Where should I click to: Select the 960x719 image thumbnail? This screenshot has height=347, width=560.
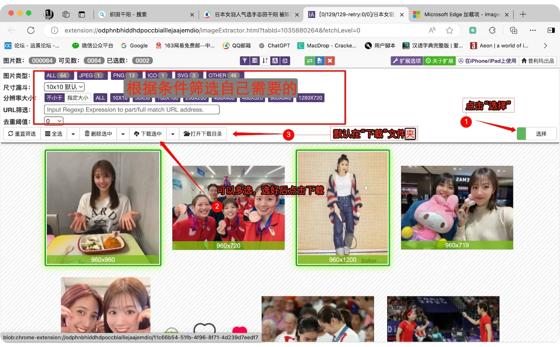[457, 208]
